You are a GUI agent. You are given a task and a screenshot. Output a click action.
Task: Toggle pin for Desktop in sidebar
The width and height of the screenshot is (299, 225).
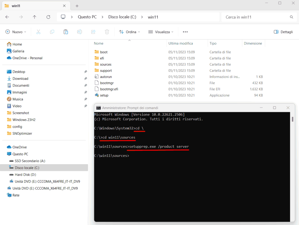[x=86, y=72]
